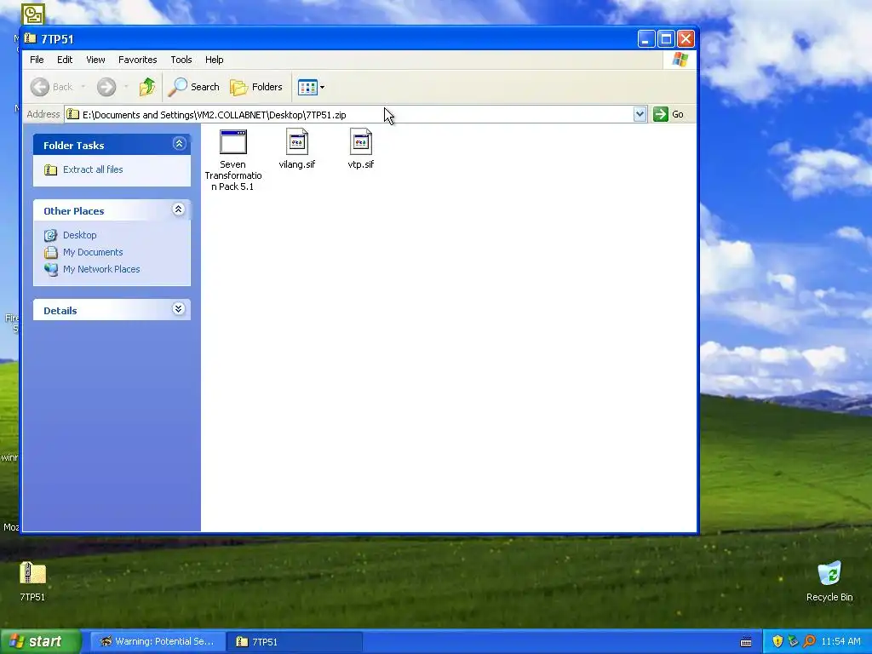Collapse the Folder Tasks panel

pyautogui.click(x=179, y=144)
